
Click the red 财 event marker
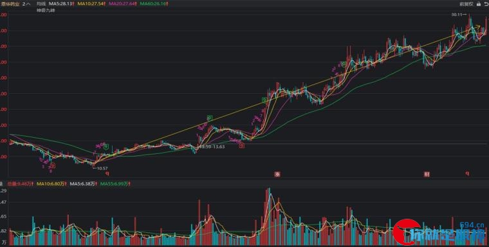pos(427,175)
